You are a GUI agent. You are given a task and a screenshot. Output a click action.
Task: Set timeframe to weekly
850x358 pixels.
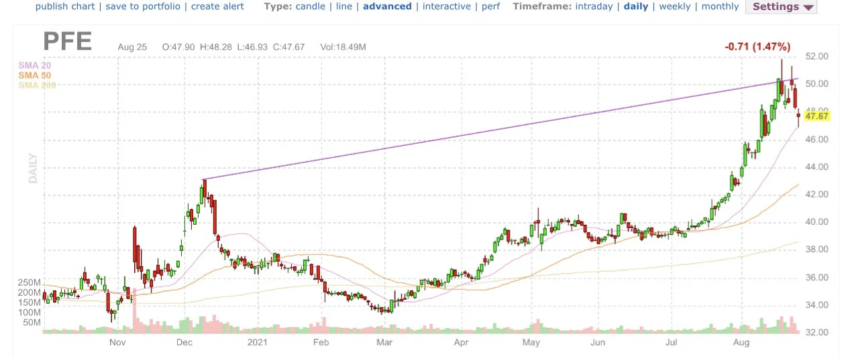click(675, 6)
